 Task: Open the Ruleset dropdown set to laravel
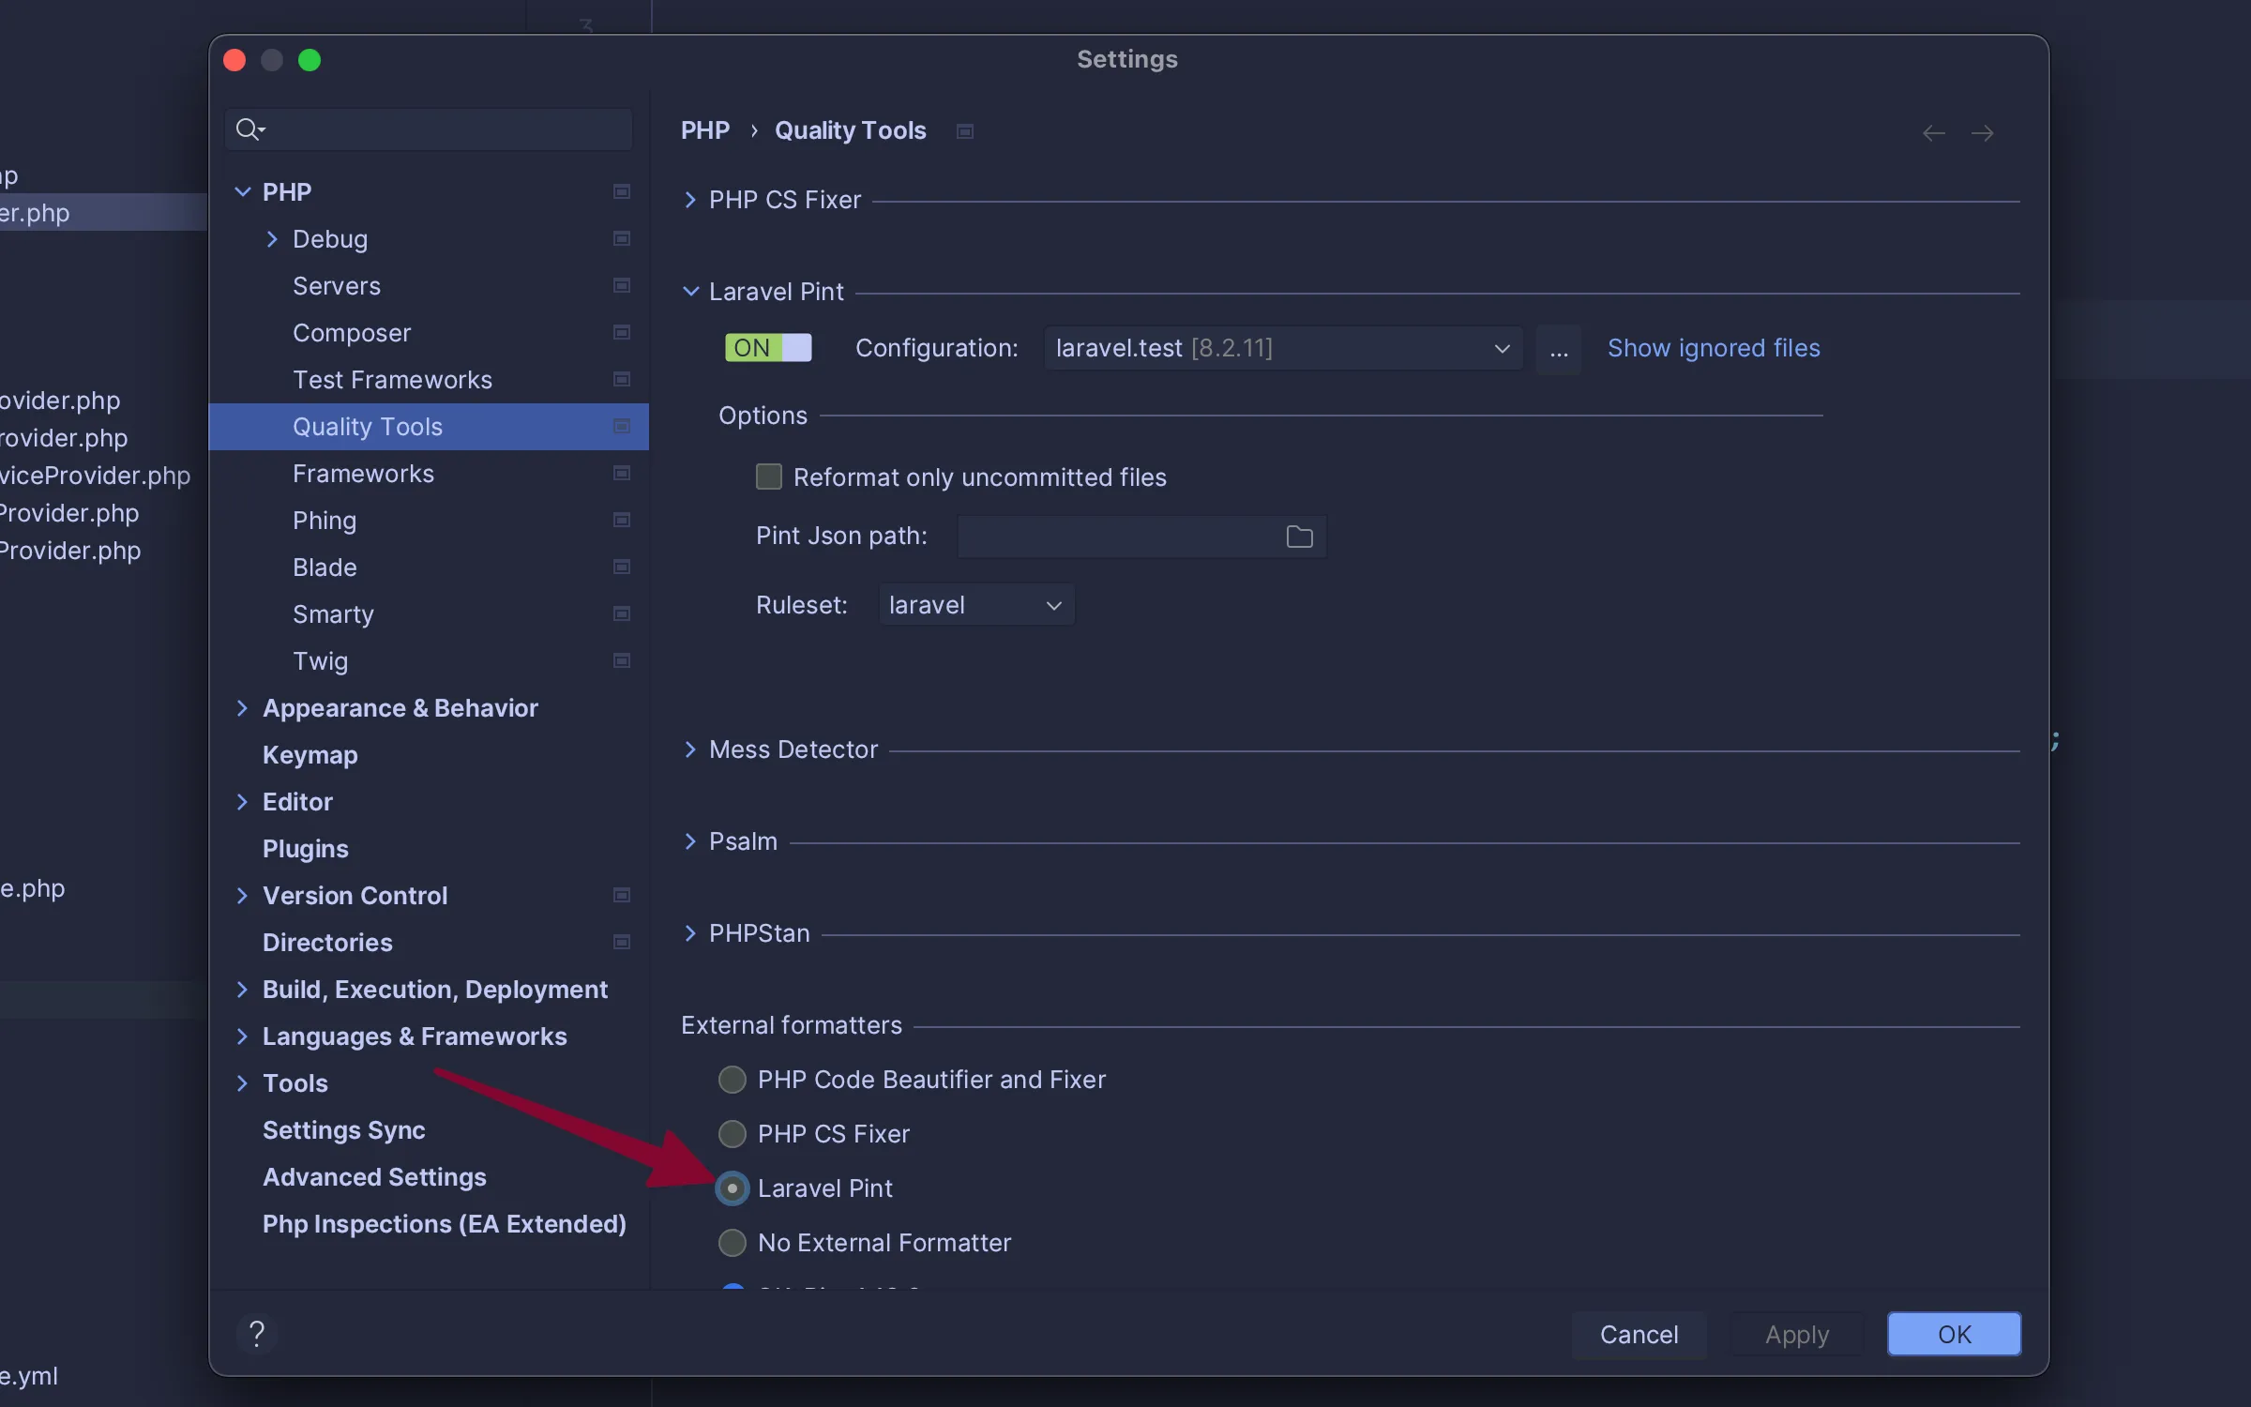point(975,605)
